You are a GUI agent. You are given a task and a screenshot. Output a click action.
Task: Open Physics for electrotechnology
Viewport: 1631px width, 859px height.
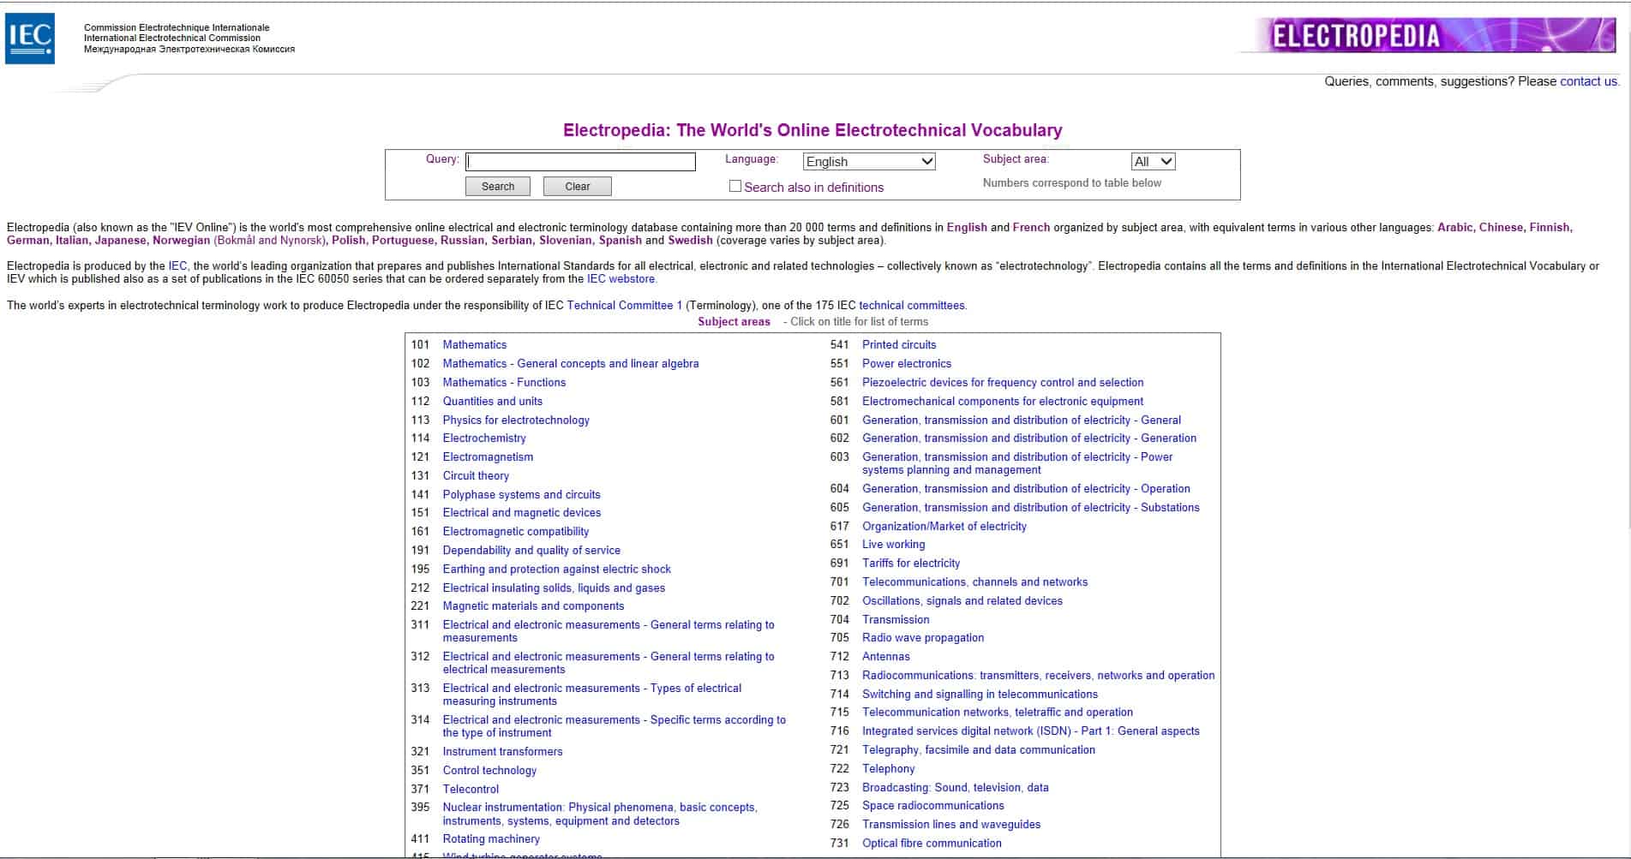(x=516, y=420)
